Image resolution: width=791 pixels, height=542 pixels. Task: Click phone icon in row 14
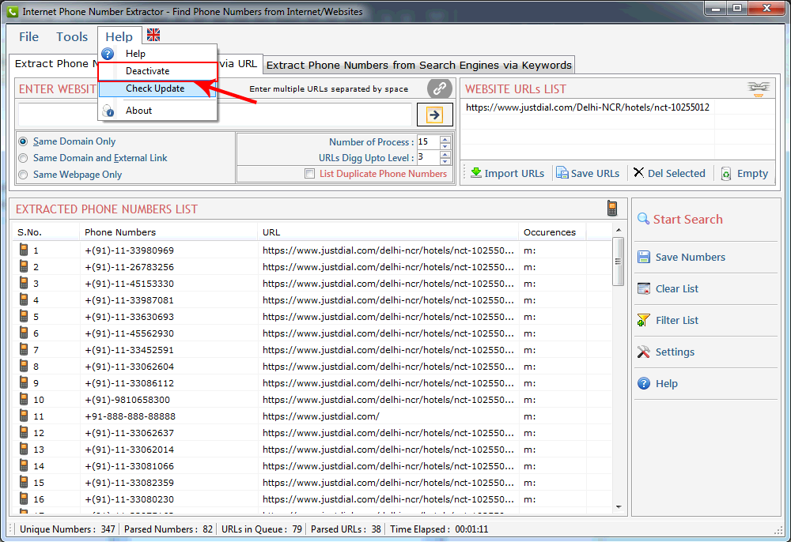[24, 465]
